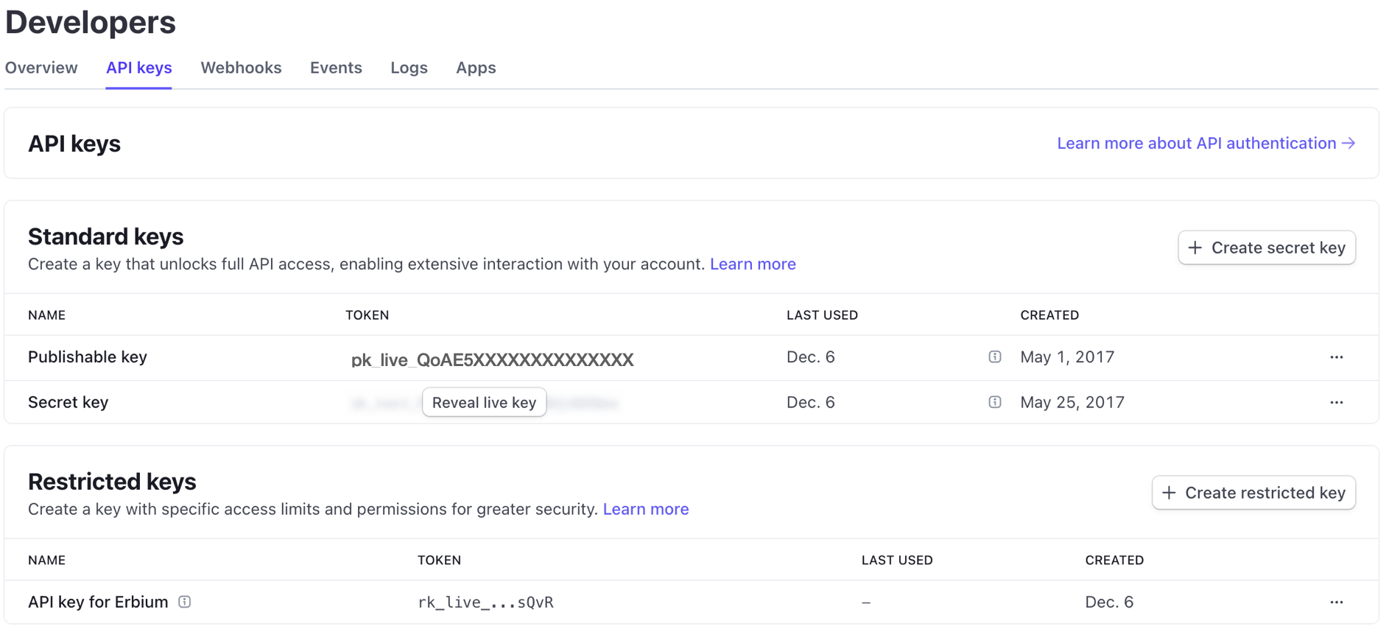Viewport: 1389px width, 632px height.
Task: Select the API keys tab
Action: click(x=139, y=68)
